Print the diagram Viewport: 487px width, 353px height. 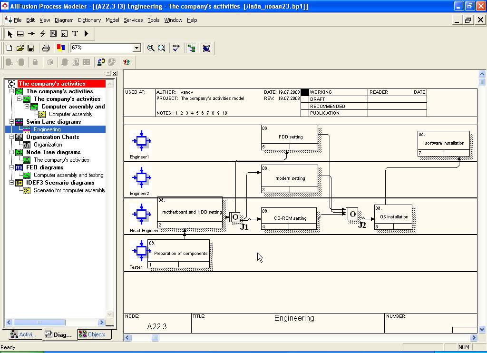click(46, 48)
